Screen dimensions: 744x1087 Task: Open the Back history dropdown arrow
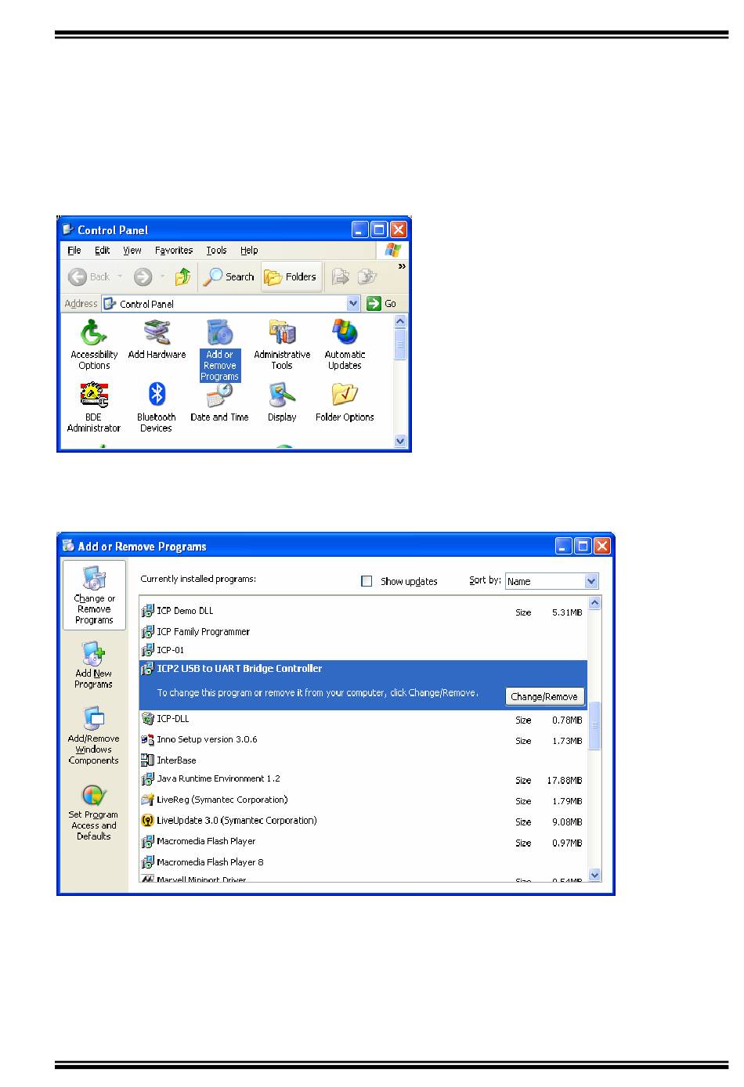click(x=120, y=276)
